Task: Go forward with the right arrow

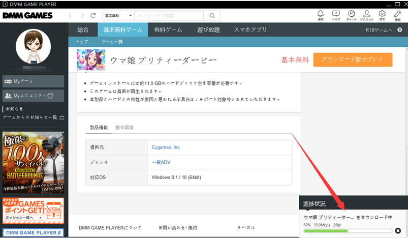Action: click(82, 16)
